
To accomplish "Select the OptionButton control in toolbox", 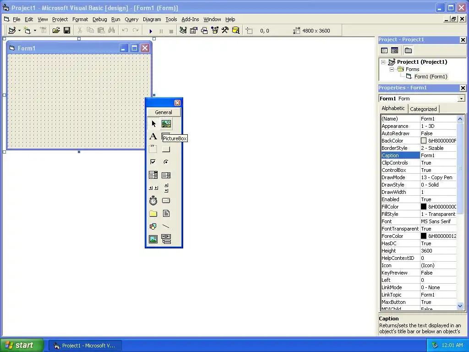I will tap(166, 162).
